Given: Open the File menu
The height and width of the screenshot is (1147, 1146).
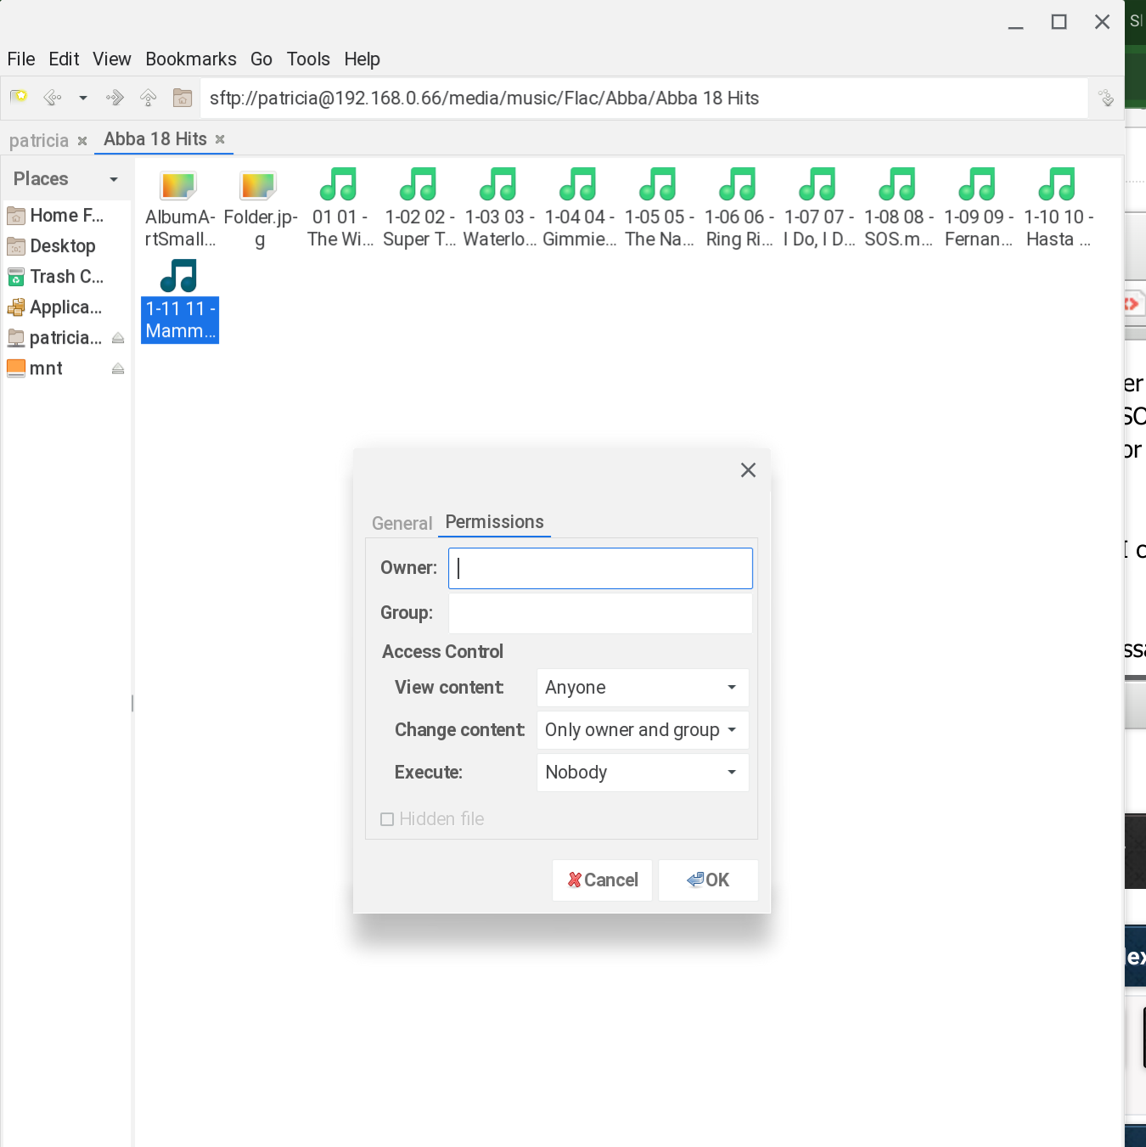Looking at the screenshot, I should [21, 59].
